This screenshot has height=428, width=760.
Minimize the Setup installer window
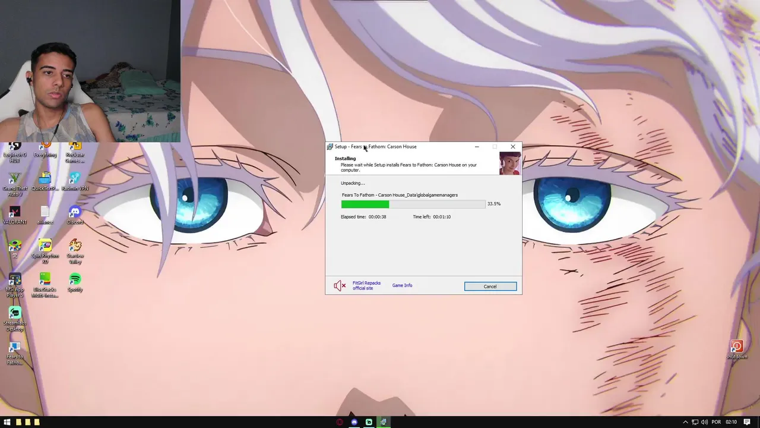[476, 147]
